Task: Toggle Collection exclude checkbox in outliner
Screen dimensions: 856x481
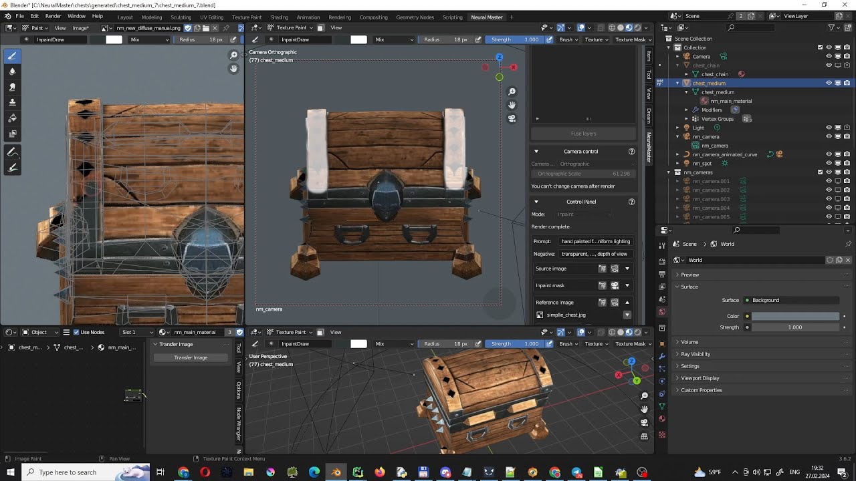Action: (821, 47)
